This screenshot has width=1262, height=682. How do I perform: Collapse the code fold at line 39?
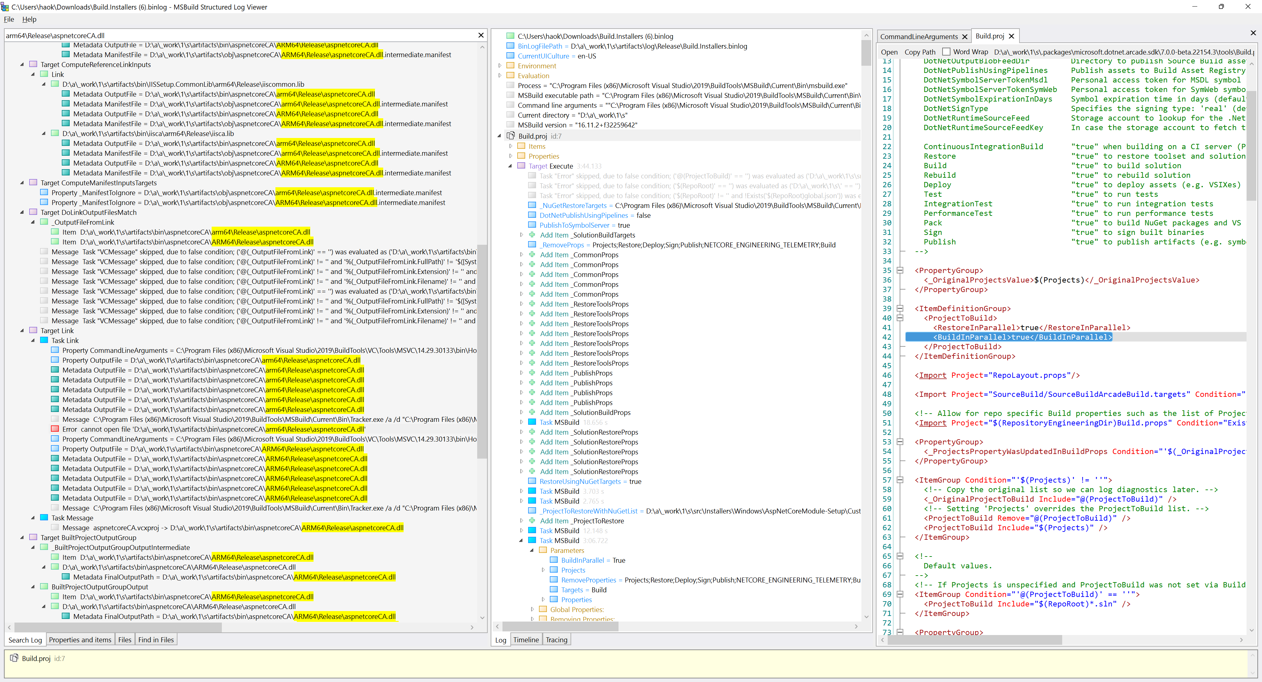pos(900,308)
